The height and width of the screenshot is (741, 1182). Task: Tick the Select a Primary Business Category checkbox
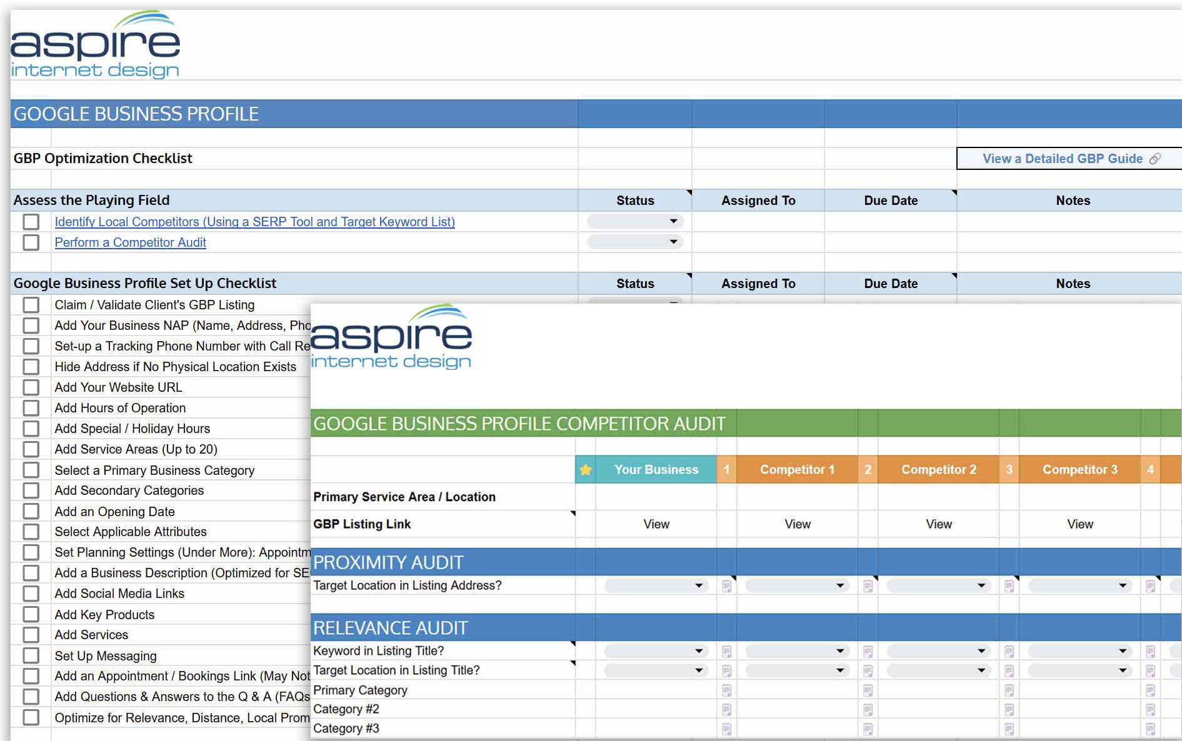pyautogui.click(x=31, y=470)
